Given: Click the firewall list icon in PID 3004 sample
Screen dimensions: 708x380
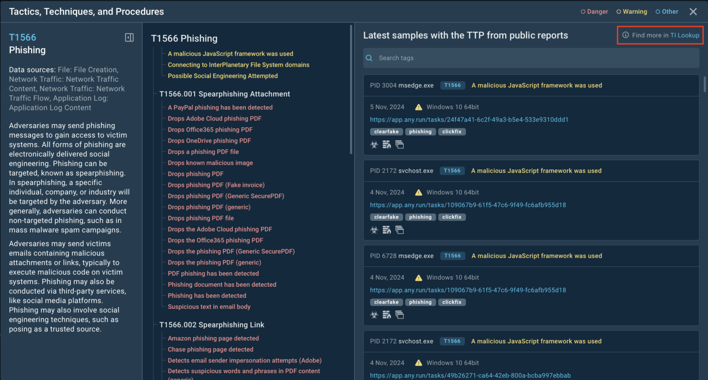Looking at the screenshot, I should (x=387, y=145).
